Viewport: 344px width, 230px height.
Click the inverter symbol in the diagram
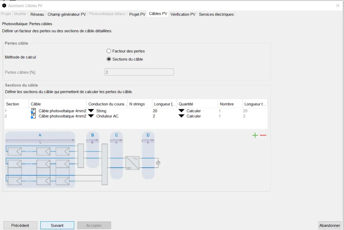(x=132, y=163)
